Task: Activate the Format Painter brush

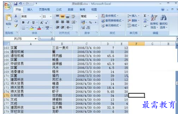Action: pos(16,26)
